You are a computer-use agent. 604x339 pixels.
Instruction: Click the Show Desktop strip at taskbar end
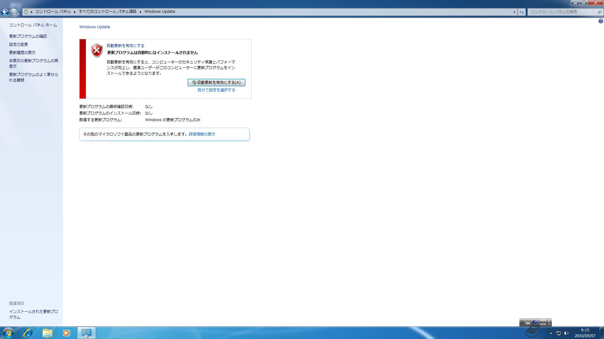(x=601, y=333)
